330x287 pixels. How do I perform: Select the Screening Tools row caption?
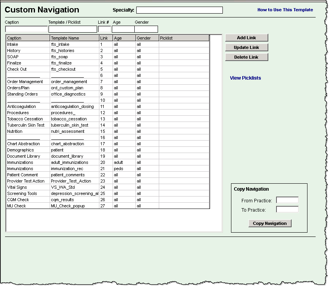[22, 193]
